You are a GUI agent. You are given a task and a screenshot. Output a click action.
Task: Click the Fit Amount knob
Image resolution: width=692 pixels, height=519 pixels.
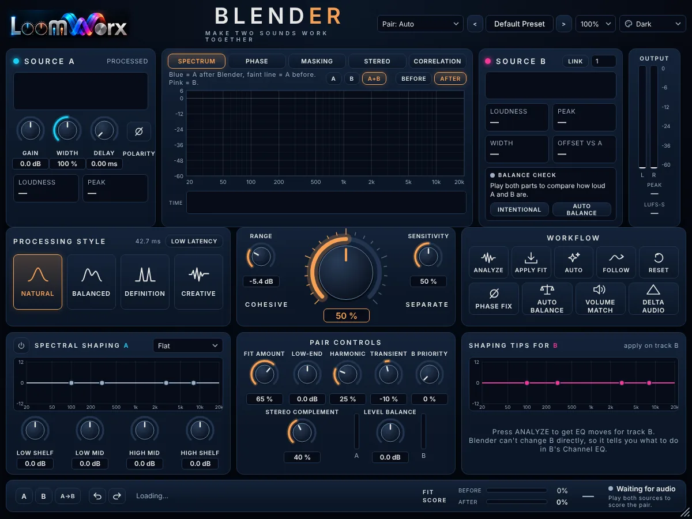point(264,374)
